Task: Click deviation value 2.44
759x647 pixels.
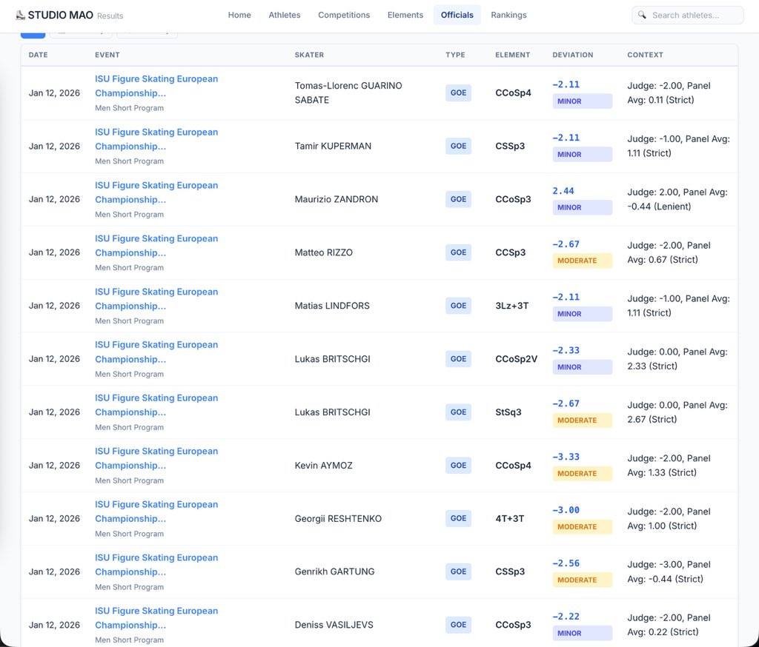Action: (563, 191)
